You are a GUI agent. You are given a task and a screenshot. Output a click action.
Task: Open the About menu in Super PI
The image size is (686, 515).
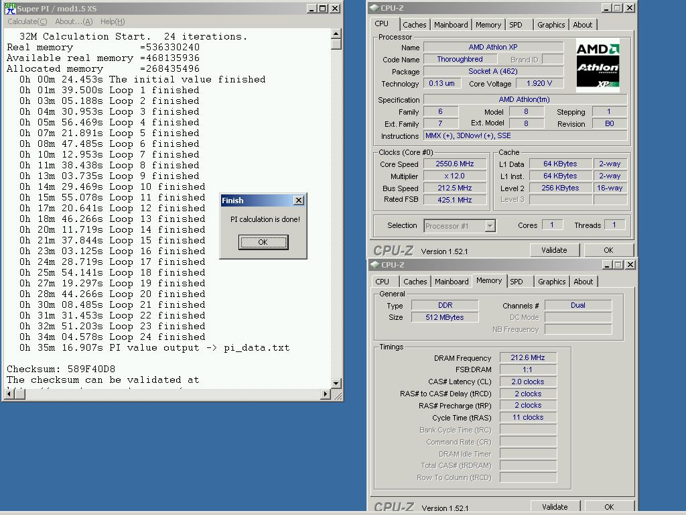(x=74, y=21)
